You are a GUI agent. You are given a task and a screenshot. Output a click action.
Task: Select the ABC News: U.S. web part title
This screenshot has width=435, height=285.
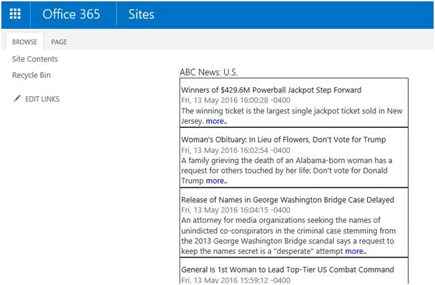click(x=208, y=73)
